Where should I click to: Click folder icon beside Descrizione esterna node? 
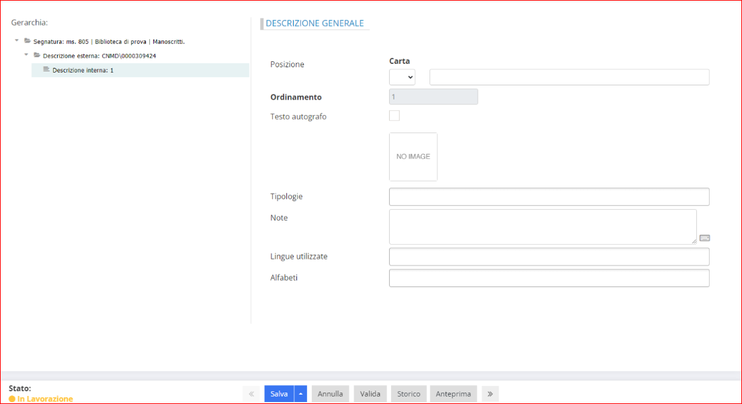click(37, 55)
